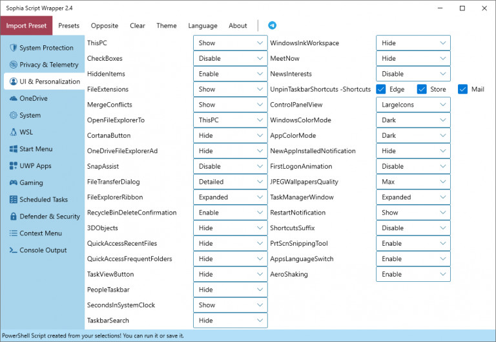Click the WSL penguin icon
The image size is (496, 342).
click(x=14, y=132)
